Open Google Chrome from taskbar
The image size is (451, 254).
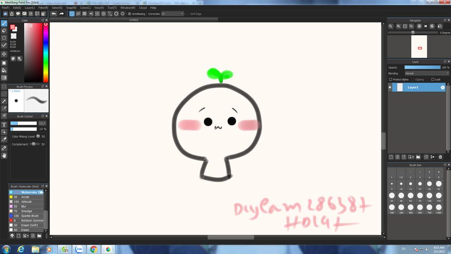93,250
